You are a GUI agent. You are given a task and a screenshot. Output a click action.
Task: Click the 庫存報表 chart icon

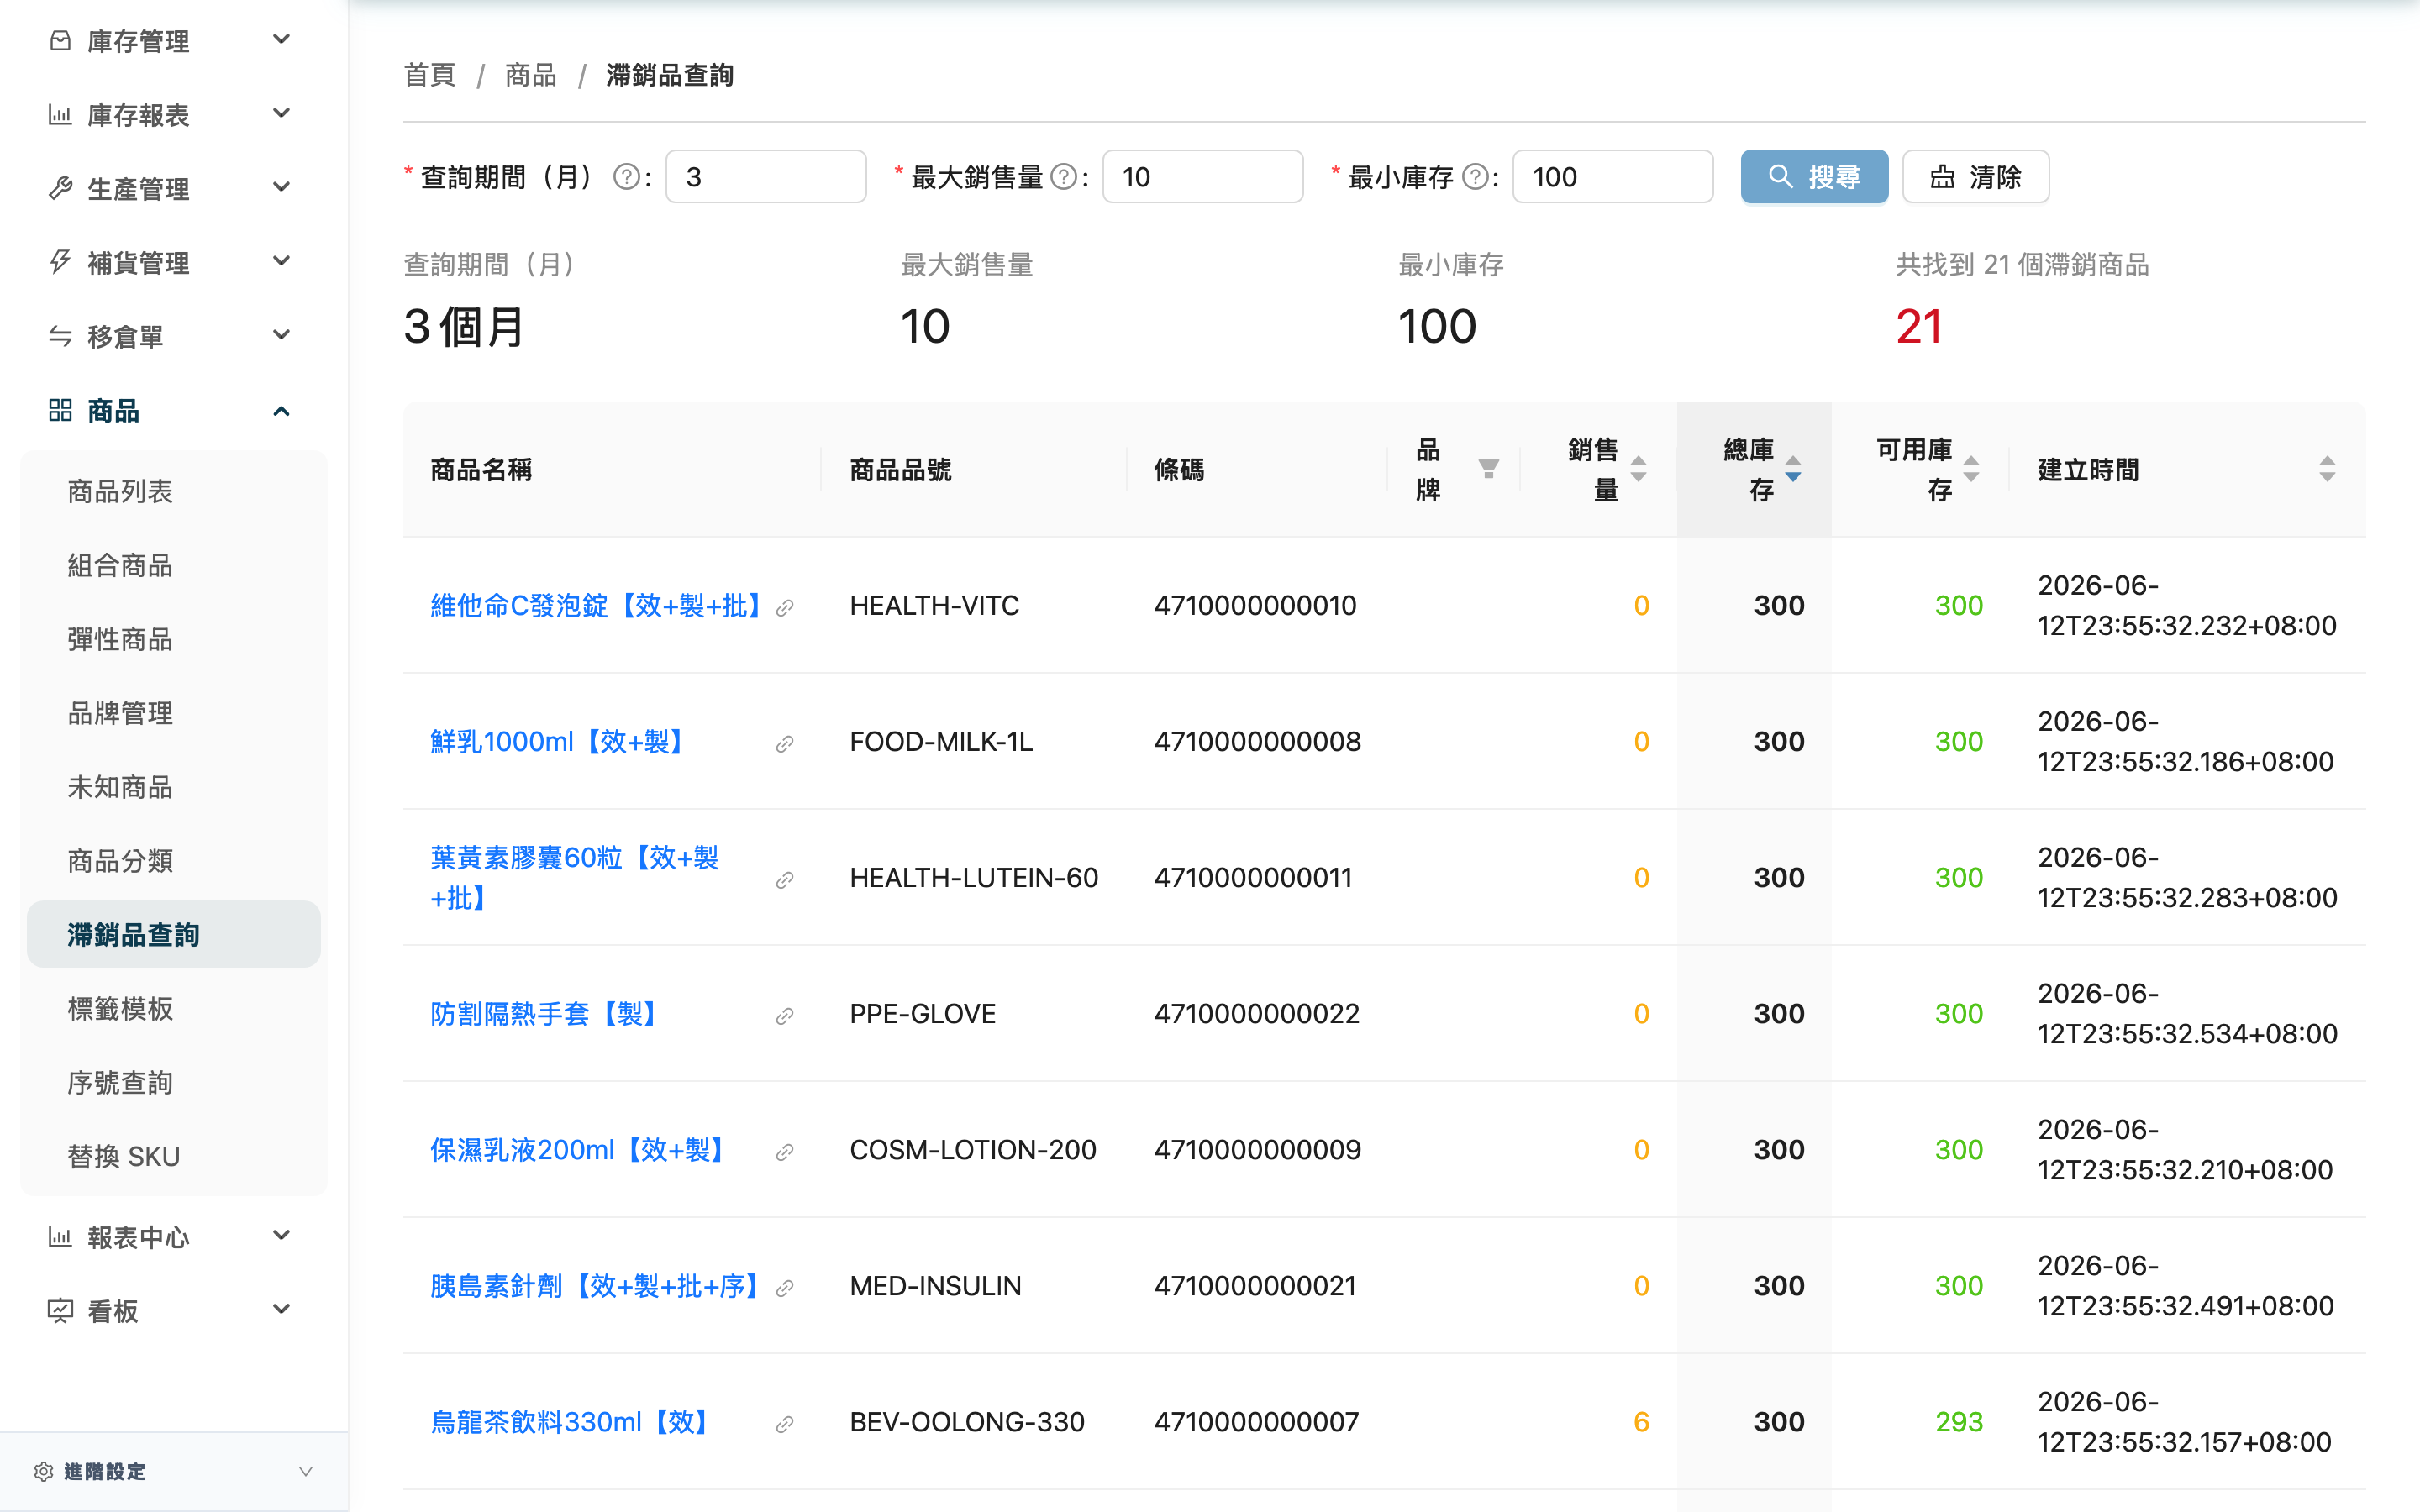point(60,114)
